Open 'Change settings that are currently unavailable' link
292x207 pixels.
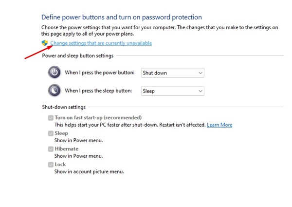[101, 43]
